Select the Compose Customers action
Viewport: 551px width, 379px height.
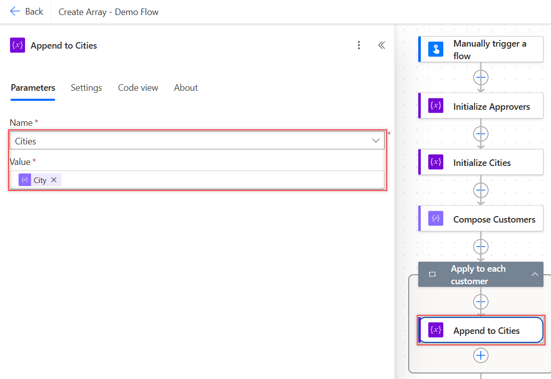481,219
